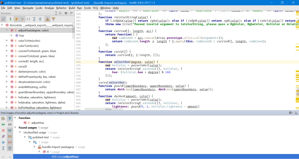Click the collapse-all icon in Structure header

click(60, 13)
